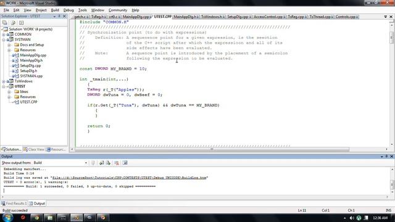Close the Solution Explorer panel
Screen dimensions: 395x222
tap(64, 16)
